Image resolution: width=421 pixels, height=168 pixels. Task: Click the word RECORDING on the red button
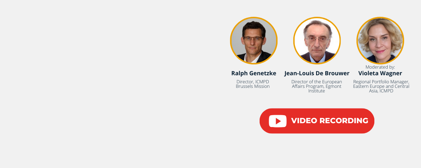pyautogui.click(x=341, y=121)
